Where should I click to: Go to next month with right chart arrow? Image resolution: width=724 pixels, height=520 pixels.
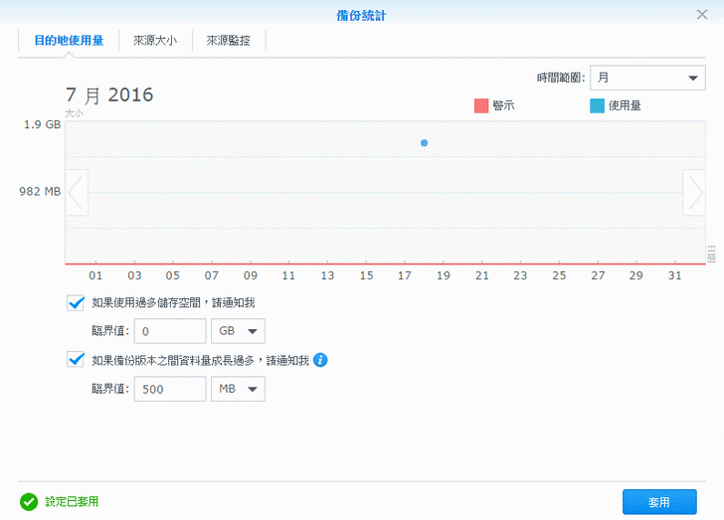click(x=693, y=192)
